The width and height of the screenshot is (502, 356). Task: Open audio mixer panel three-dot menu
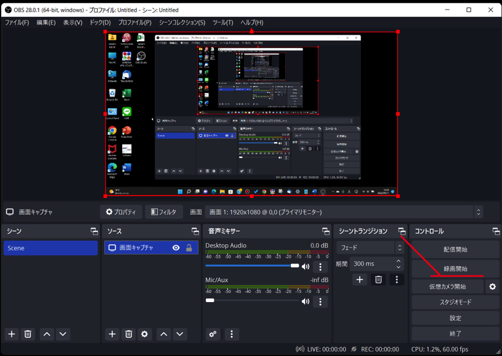(x=232, y=334)
